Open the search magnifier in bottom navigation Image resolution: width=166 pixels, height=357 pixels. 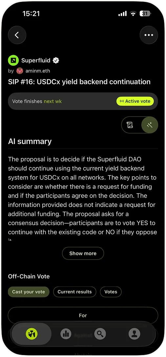pyautogui.click(x=100, y=334)
